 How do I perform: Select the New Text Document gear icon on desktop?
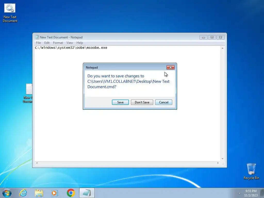tap(10, 13)
